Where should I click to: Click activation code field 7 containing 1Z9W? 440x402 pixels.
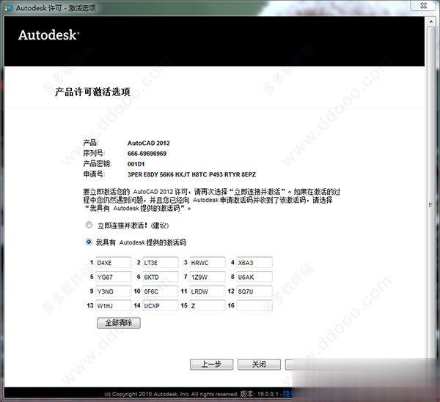coord(208,277)
